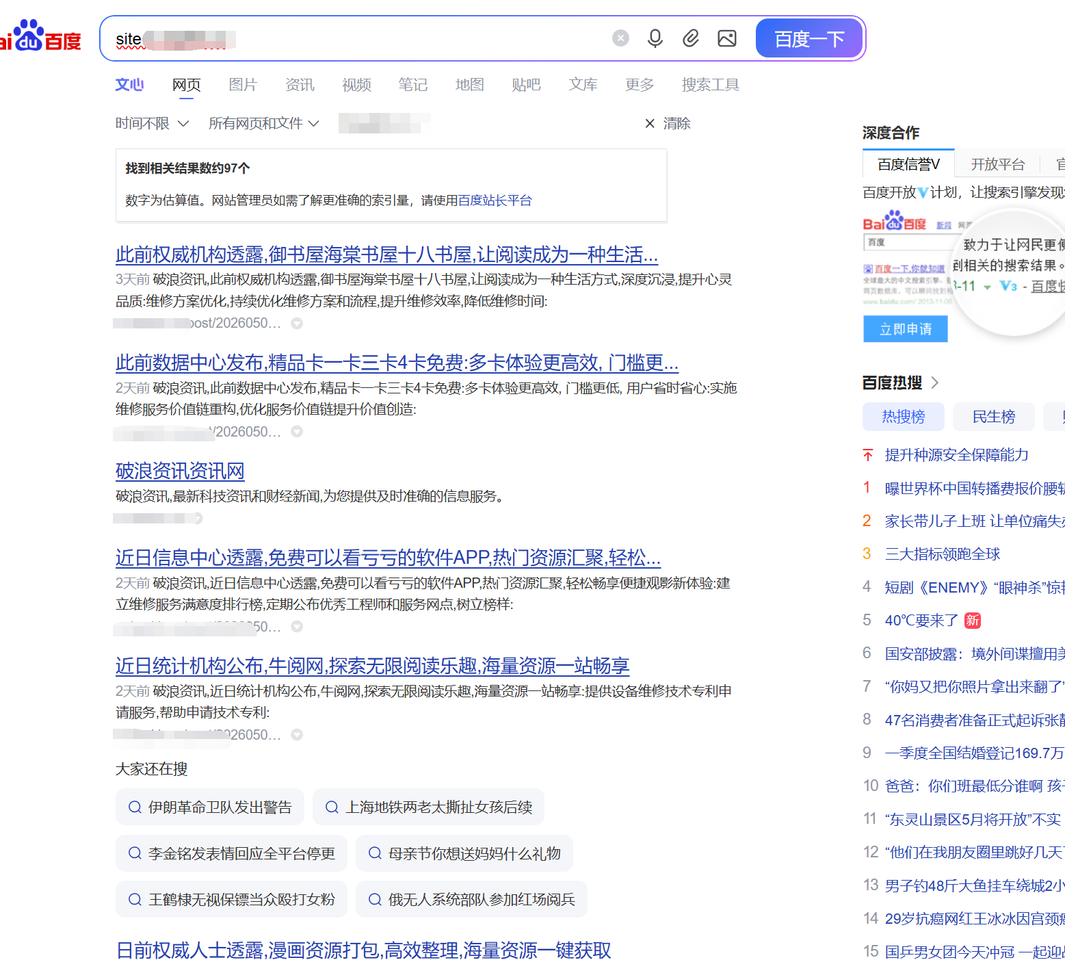Open the 笔记 tab
Screen dimensions: 1065x960
pyautogui.click(x=413, y=85)
